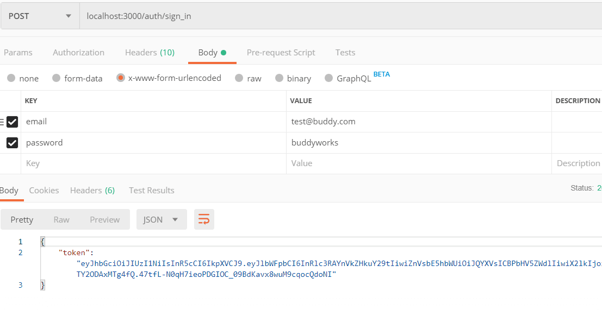Select the request Body tab

(212, 53)
